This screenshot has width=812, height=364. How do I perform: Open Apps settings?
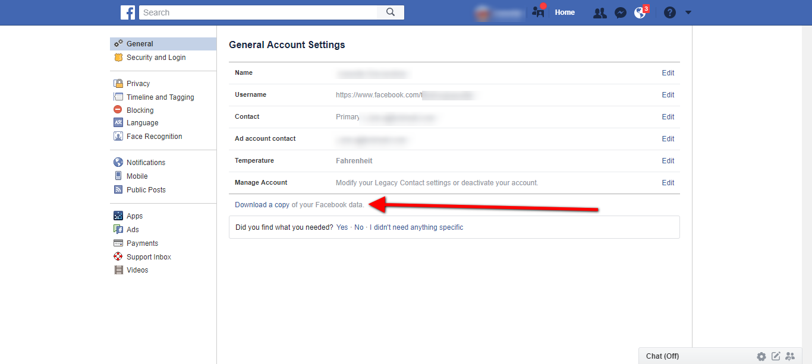pyautogui.click(x=134, y=216)
